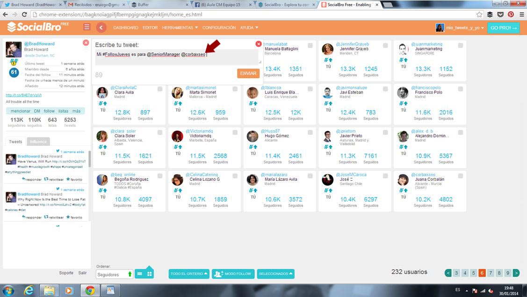Open the AYUDA dropdown menu
The width and height of the screenshot is (527, 297).
click(249, 28)
